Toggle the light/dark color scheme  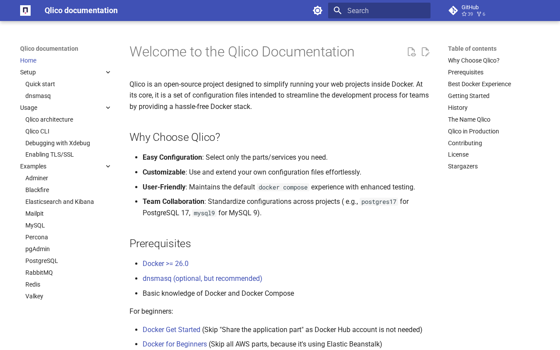click(318, 10)
